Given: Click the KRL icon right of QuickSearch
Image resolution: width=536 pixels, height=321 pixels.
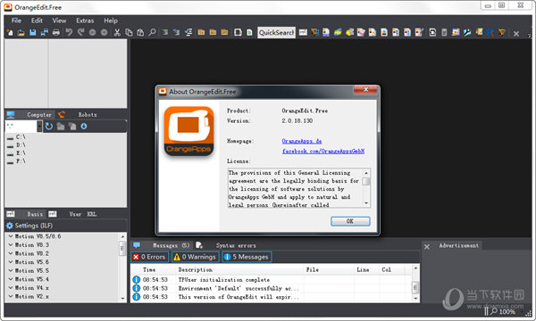Looking at the screenshot, I should tap(303, 32).
